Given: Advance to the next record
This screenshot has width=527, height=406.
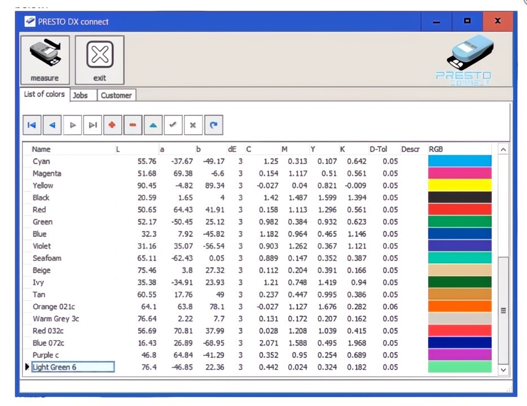Looking at the screenshot, I should 72,125.
